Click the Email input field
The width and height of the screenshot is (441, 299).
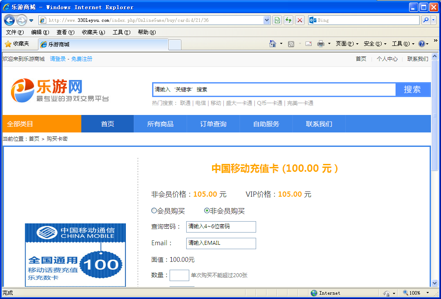(x=221, y=243)
